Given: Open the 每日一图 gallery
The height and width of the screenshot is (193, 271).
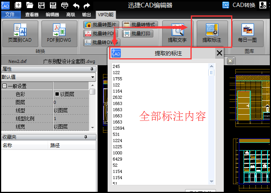Looking at the screenshot, I should coord(248,34).
